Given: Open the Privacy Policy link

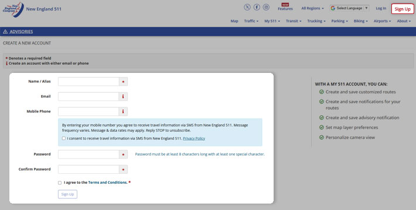Looking at the screenshot, I should 194,138.
